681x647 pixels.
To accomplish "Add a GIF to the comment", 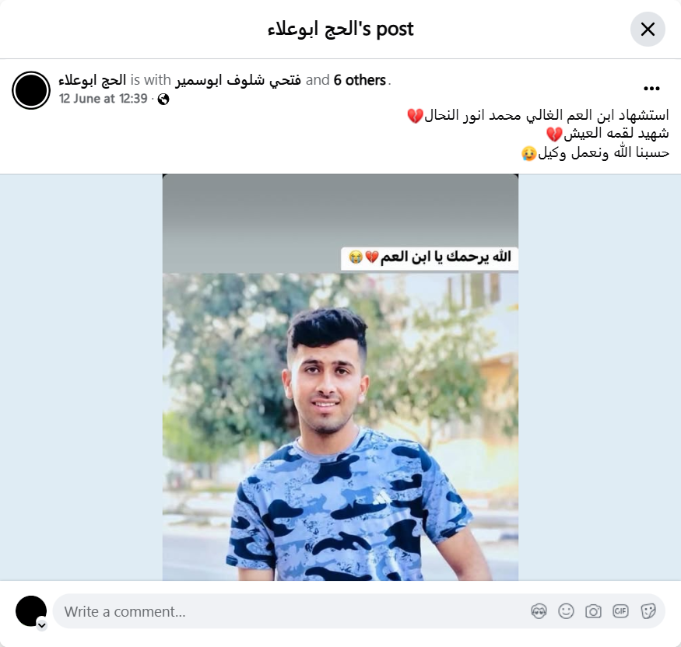I will coord(620,611).
